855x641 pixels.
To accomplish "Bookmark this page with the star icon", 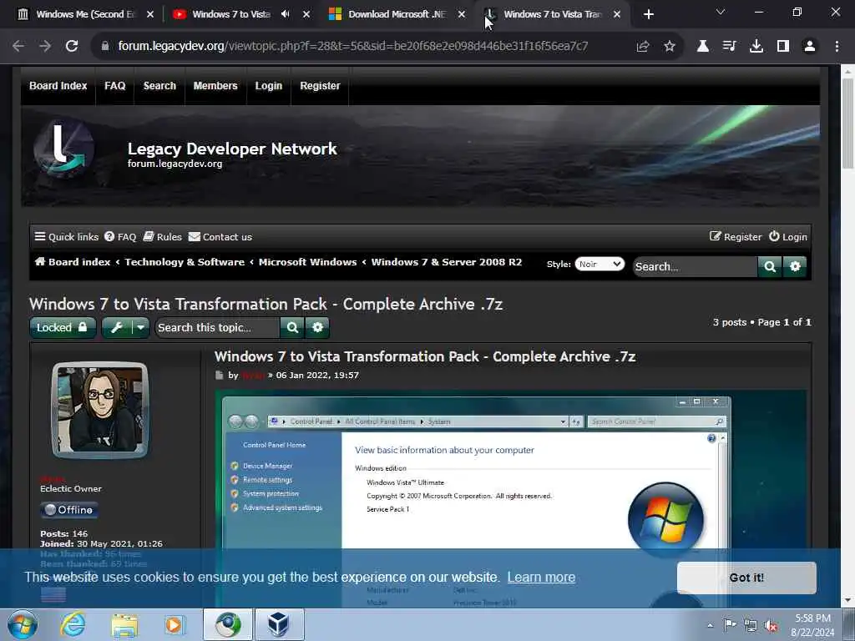I will pyautogui.click(x=670, y=47).
